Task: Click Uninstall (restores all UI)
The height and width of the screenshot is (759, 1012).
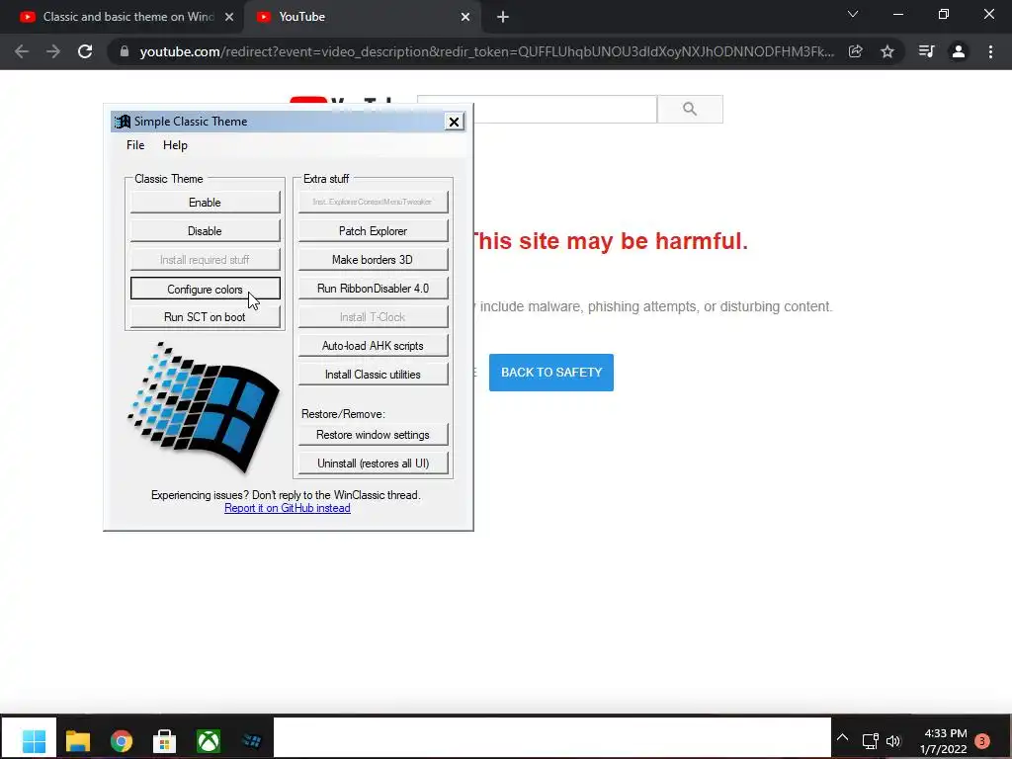Action: 373,464
